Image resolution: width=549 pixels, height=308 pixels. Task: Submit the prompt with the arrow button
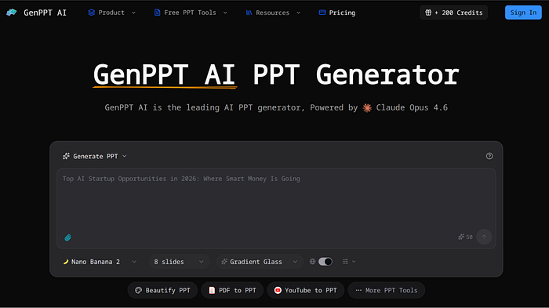(484, 237)
